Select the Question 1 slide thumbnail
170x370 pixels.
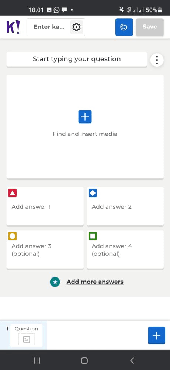pos(26,335)
